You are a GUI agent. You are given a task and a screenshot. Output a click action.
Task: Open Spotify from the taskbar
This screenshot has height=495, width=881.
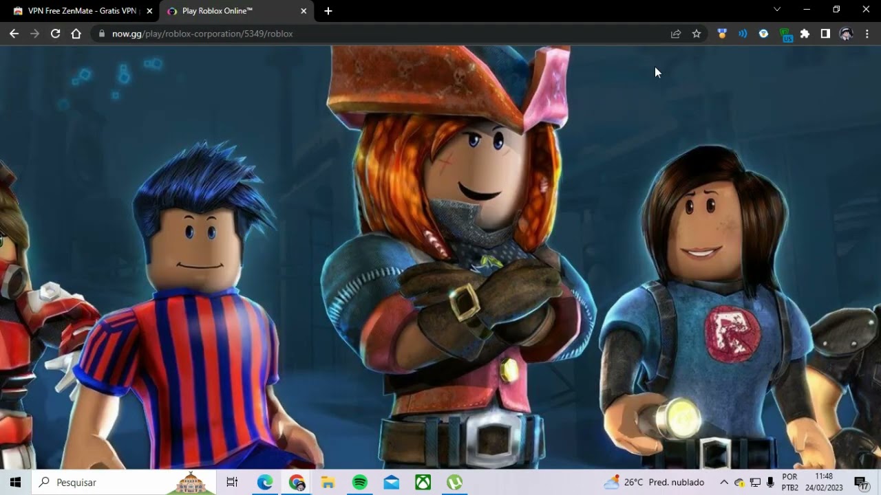click(x=360, y=483)
